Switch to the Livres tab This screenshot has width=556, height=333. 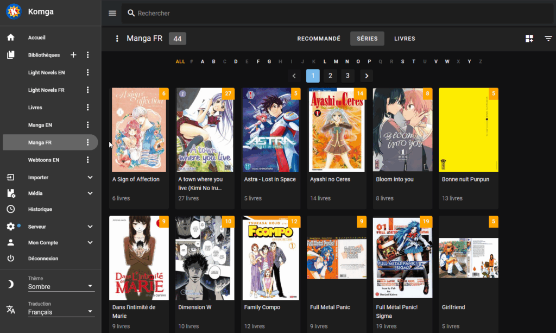pos(405,39)
